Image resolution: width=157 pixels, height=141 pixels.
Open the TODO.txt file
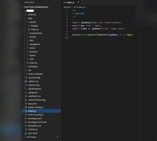point(33,129)
